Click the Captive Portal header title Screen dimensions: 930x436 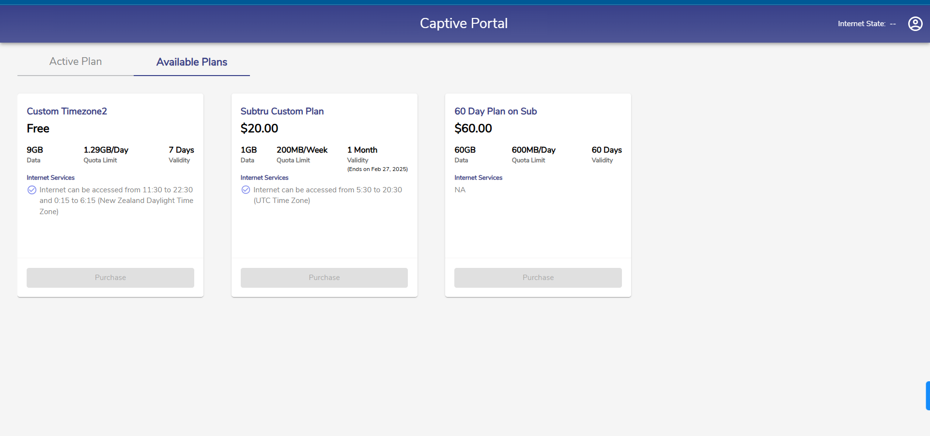pos(464,23)
